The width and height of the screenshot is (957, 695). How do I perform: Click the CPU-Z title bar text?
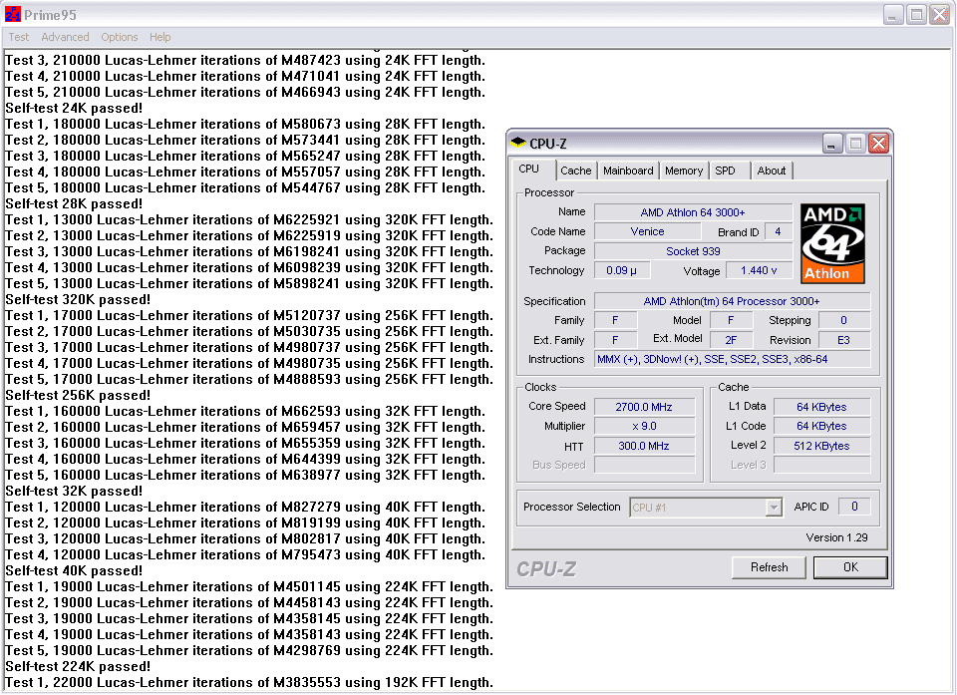[547, 144]
